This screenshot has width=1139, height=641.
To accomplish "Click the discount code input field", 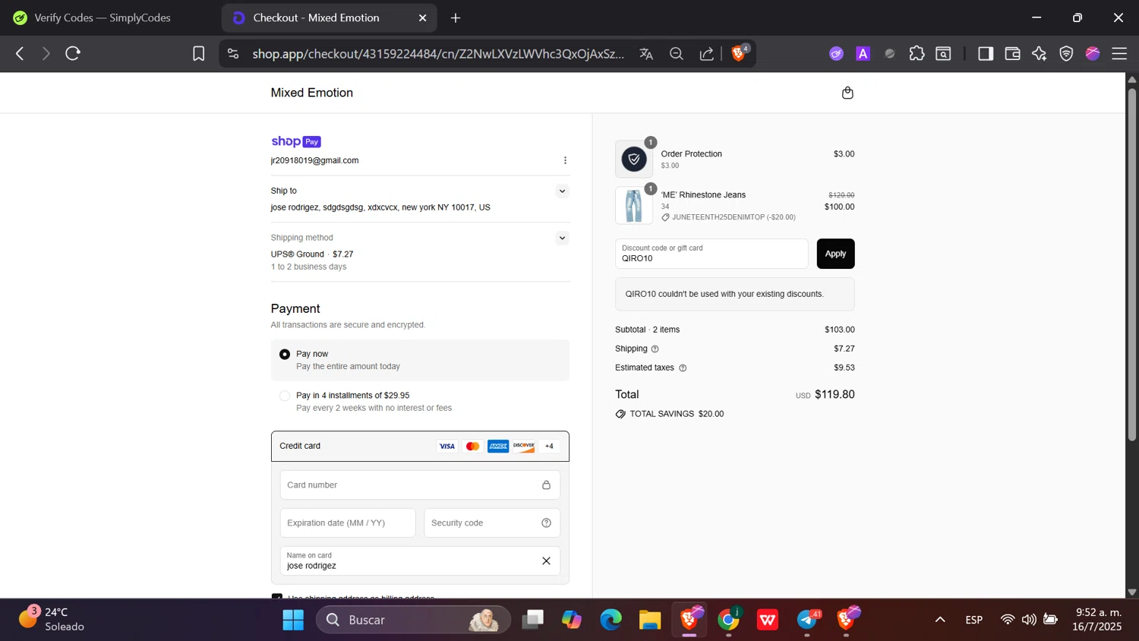I will (711, 254).
